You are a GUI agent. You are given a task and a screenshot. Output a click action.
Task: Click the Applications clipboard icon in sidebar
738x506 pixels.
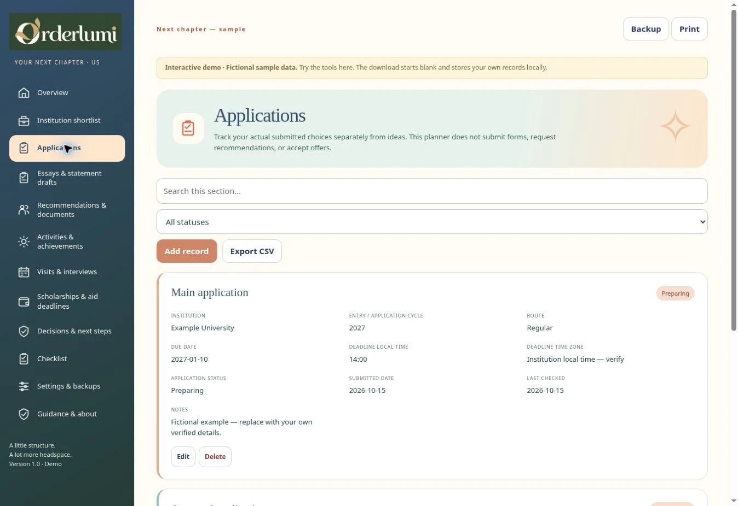pos(24,148)
